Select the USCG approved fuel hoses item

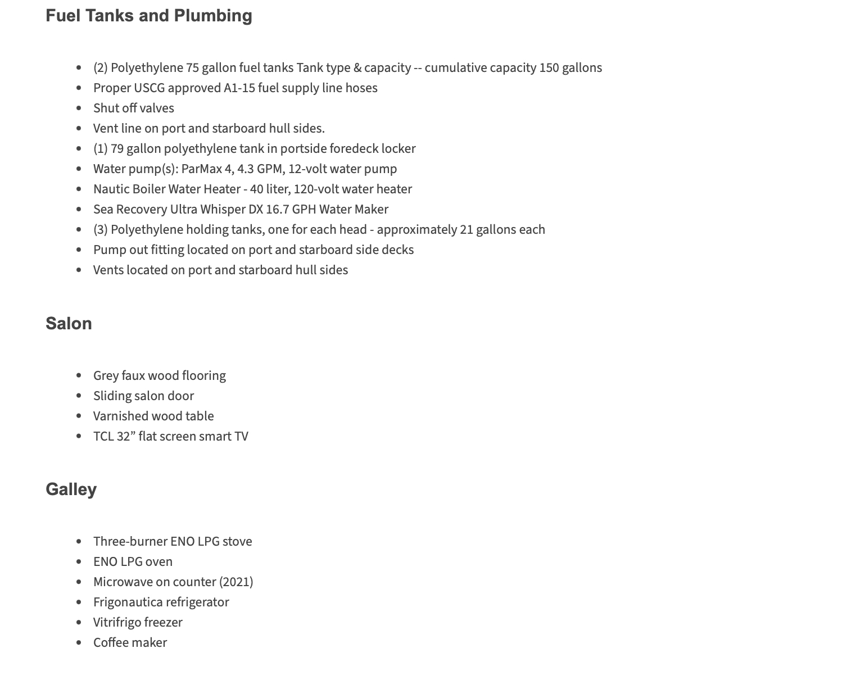point(235,88)
